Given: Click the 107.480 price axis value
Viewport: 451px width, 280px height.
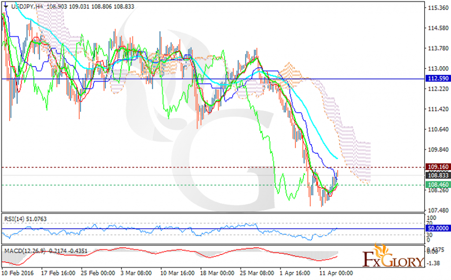Looking at the screenshot, I should click(x=438, y=210).
